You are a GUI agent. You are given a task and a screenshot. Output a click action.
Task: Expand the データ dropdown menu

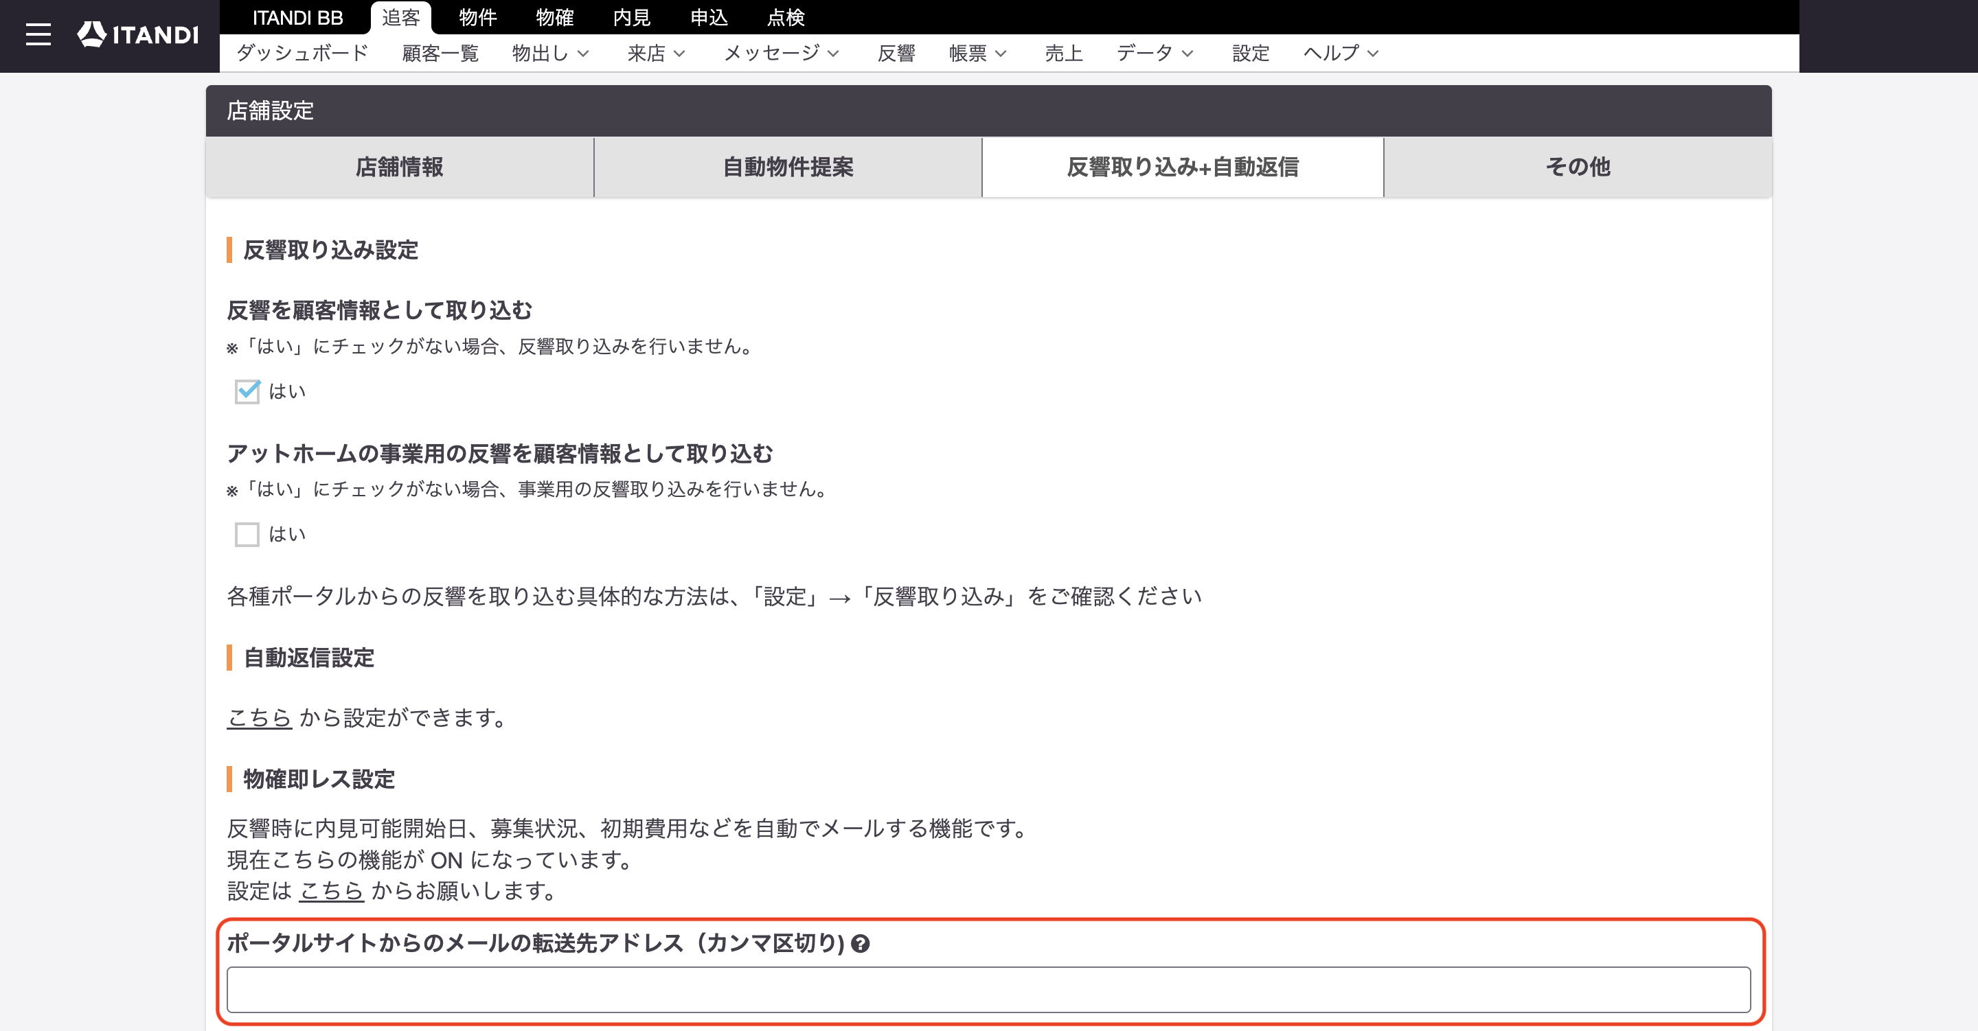(1155, 53)
